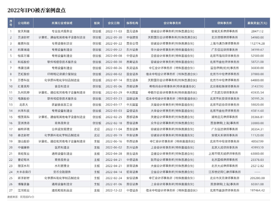Click the amount cell 205200.00
Image resolution: width=277 pixels, height=204 pixels.
pyautogui.click(x=257, y=178)
